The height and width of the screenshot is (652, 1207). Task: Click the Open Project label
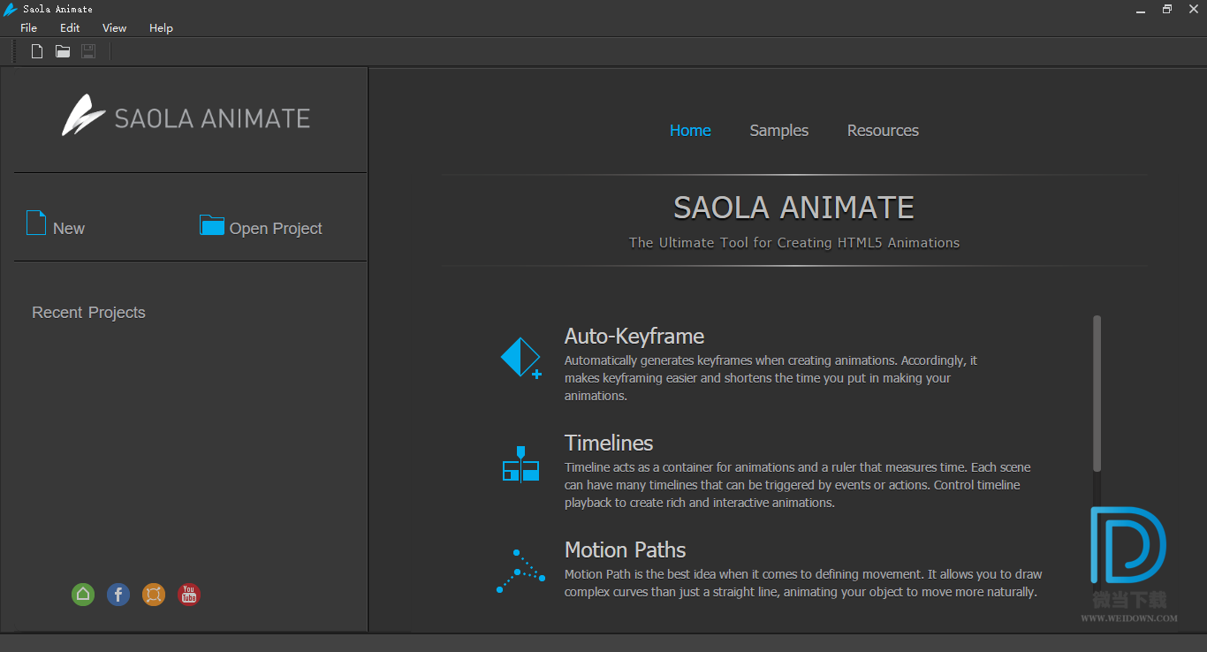point(276,229)
